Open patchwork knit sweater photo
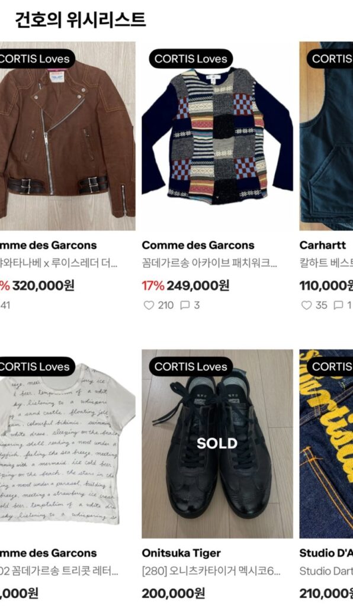This screenshot has width=353, height=606. pyautogui.click(x=217, y=136)
